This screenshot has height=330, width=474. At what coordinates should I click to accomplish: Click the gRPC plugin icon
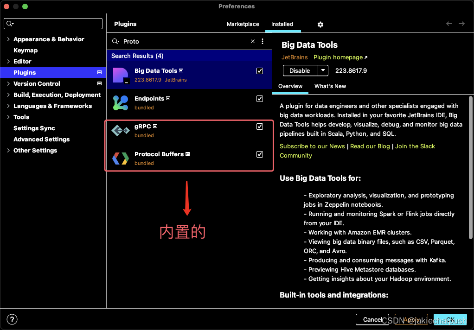120,131
